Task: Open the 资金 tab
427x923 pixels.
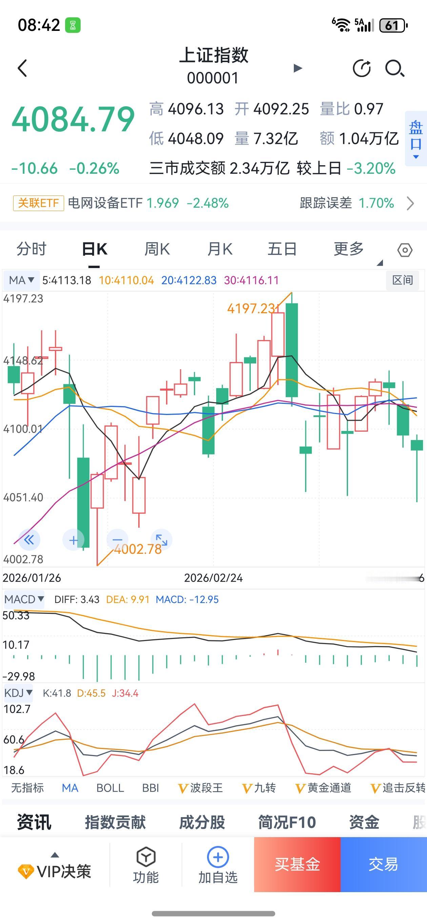Action: point(364,822)
